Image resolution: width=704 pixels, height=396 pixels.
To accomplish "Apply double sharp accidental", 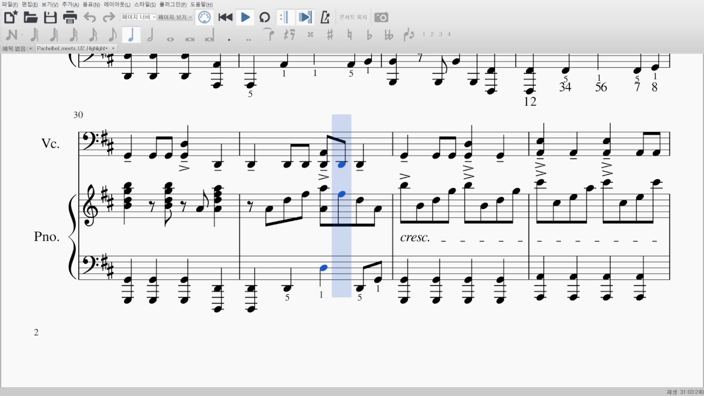I will 310,35.
